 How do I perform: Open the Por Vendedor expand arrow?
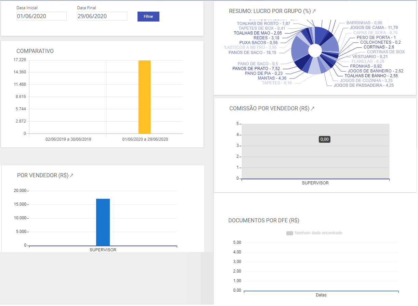coord(71,176)
